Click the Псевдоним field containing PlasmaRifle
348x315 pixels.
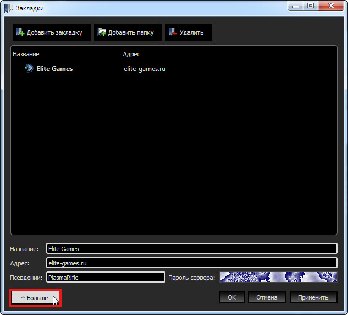[106, 278]
